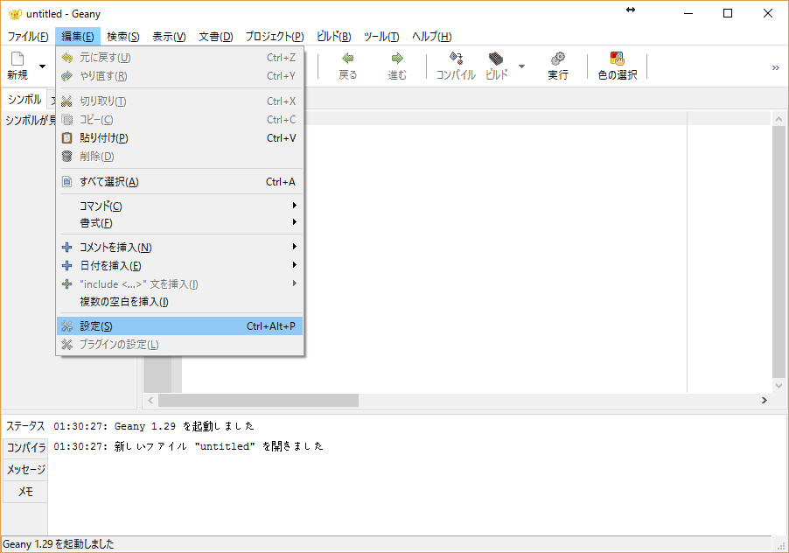
Task: Click the Redo icon next to やり直す
Action: tap(67, 76)
